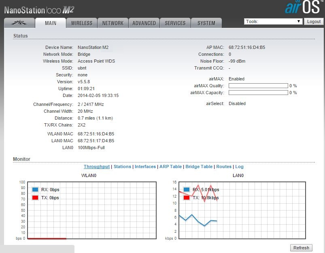This screenshot has width=325, height=253.
Task: Open the Stations monitor link
Action: click(122, 167)
